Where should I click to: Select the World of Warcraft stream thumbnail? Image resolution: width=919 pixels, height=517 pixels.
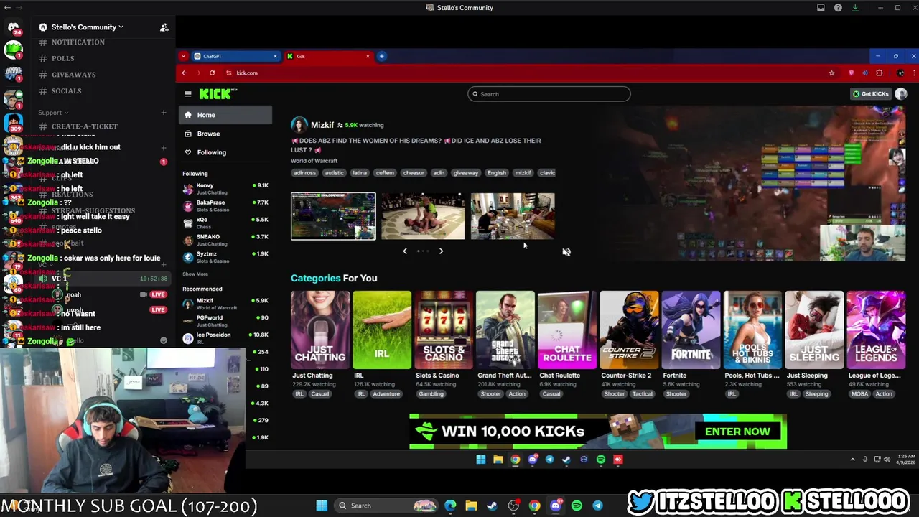[x=333, y=216]
